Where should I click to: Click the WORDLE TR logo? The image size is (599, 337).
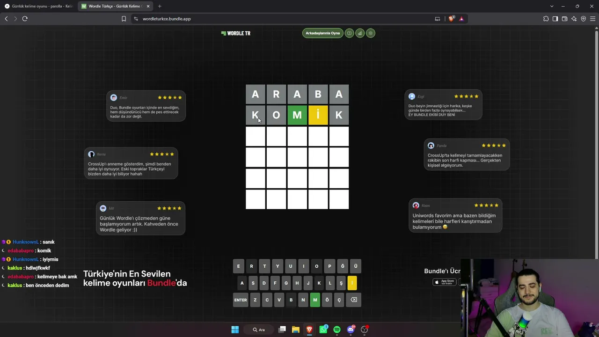click(236, 33)
